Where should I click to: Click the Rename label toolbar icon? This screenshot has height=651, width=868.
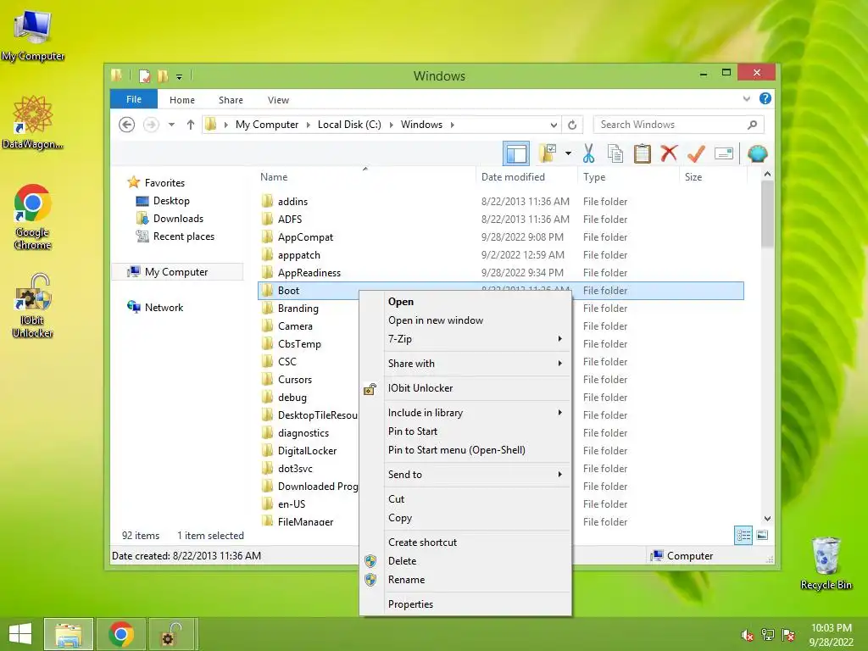pos(724,153)
